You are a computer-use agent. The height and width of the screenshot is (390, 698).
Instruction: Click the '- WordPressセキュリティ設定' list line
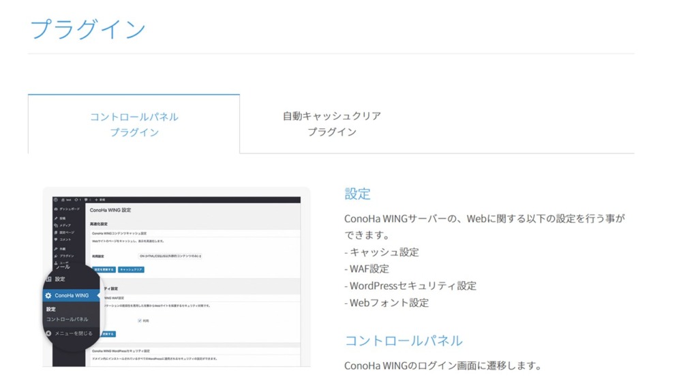point(410,286)
